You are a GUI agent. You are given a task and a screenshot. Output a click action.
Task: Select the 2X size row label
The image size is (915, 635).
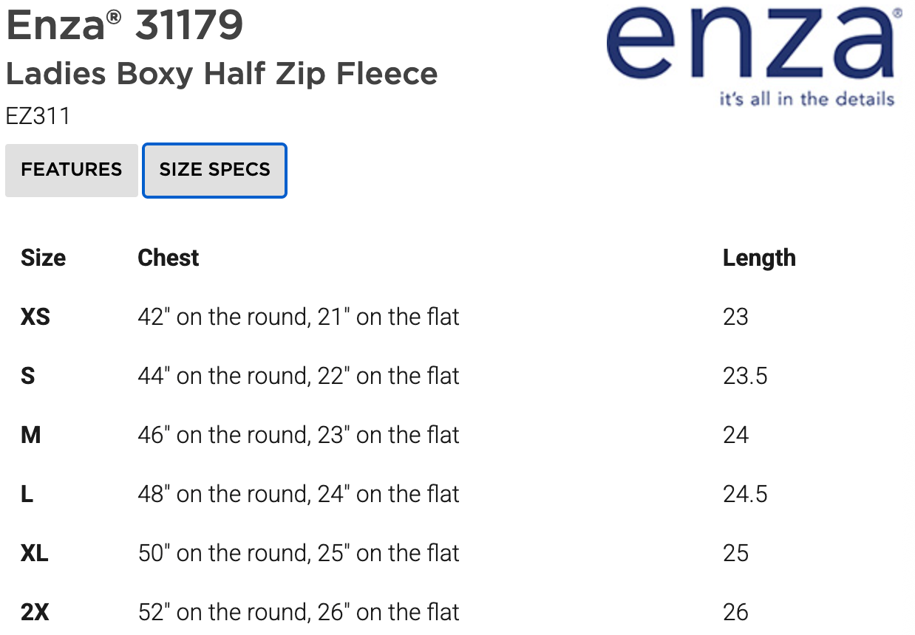[35, 612]
